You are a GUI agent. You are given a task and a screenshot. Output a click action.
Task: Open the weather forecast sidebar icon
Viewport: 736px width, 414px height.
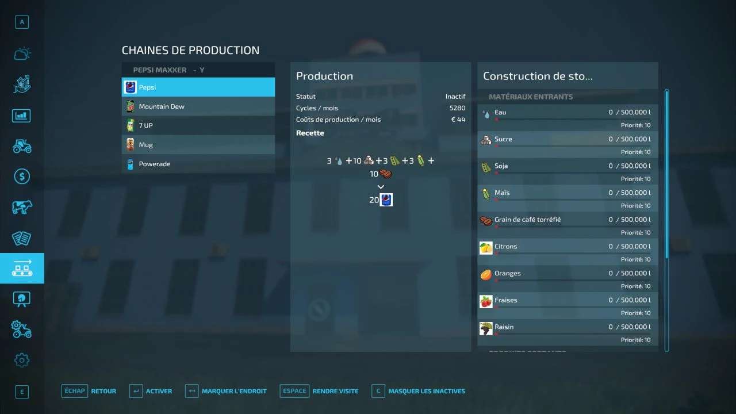pyautogui.click(x=22, y=54)
